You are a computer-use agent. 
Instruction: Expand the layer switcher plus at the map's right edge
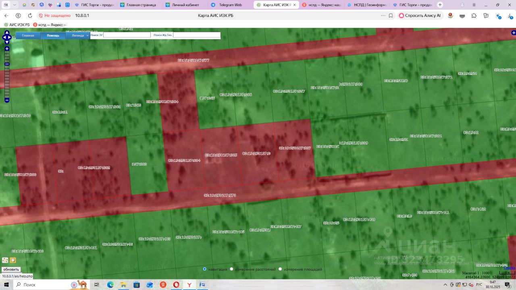(513, 33)
